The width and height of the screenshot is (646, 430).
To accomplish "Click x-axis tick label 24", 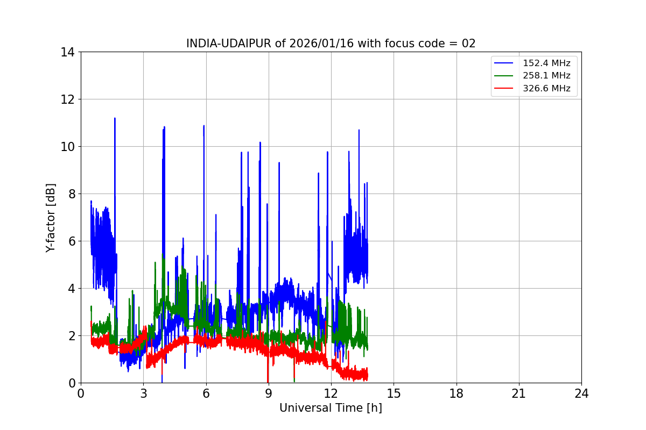I will (x=581, y=393).
